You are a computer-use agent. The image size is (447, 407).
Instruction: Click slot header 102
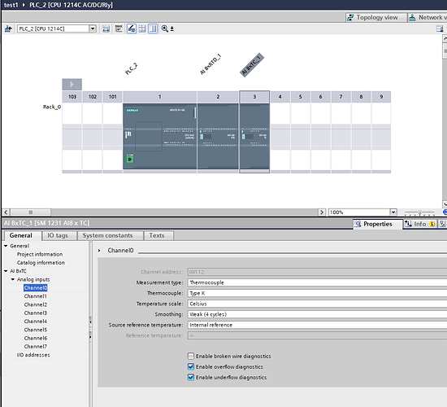[x=93, y=97]
